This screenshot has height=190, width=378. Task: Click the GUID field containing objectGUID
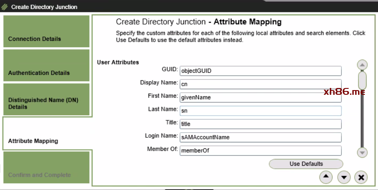(260, 71)
